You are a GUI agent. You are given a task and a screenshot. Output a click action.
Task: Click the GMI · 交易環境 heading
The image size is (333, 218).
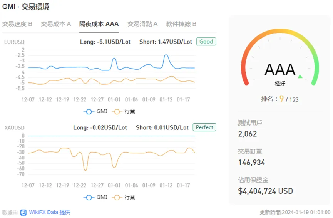tap(26, 7)
